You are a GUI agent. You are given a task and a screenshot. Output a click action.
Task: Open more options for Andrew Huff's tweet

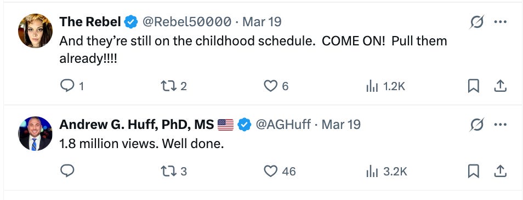coord(501,125)
